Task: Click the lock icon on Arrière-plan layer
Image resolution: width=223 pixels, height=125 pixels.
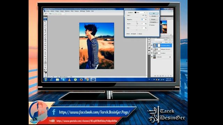Action: coord(170,57)
